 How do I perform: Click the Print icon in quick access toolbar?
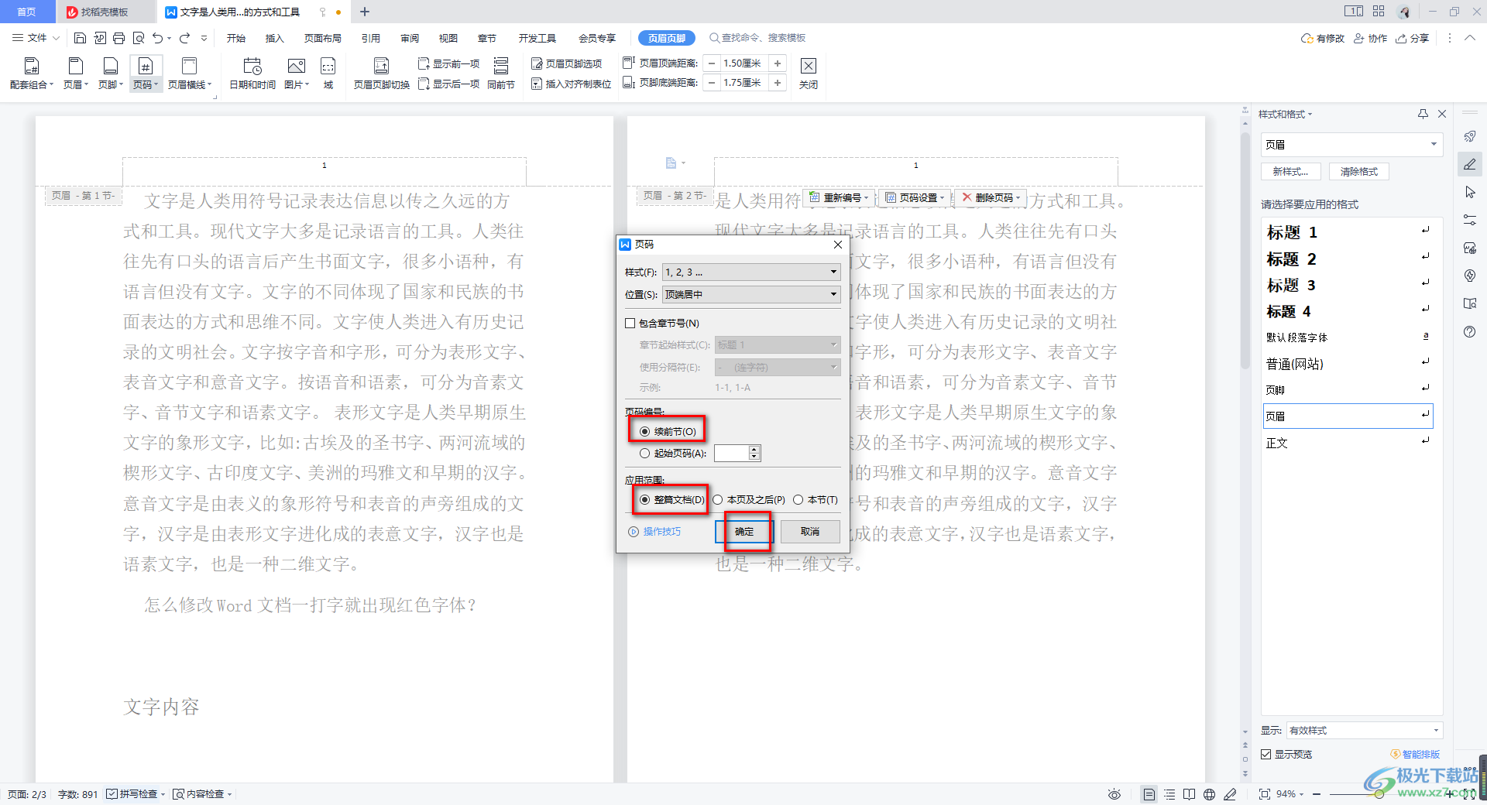pyautogui.click(x=118, y=38)
